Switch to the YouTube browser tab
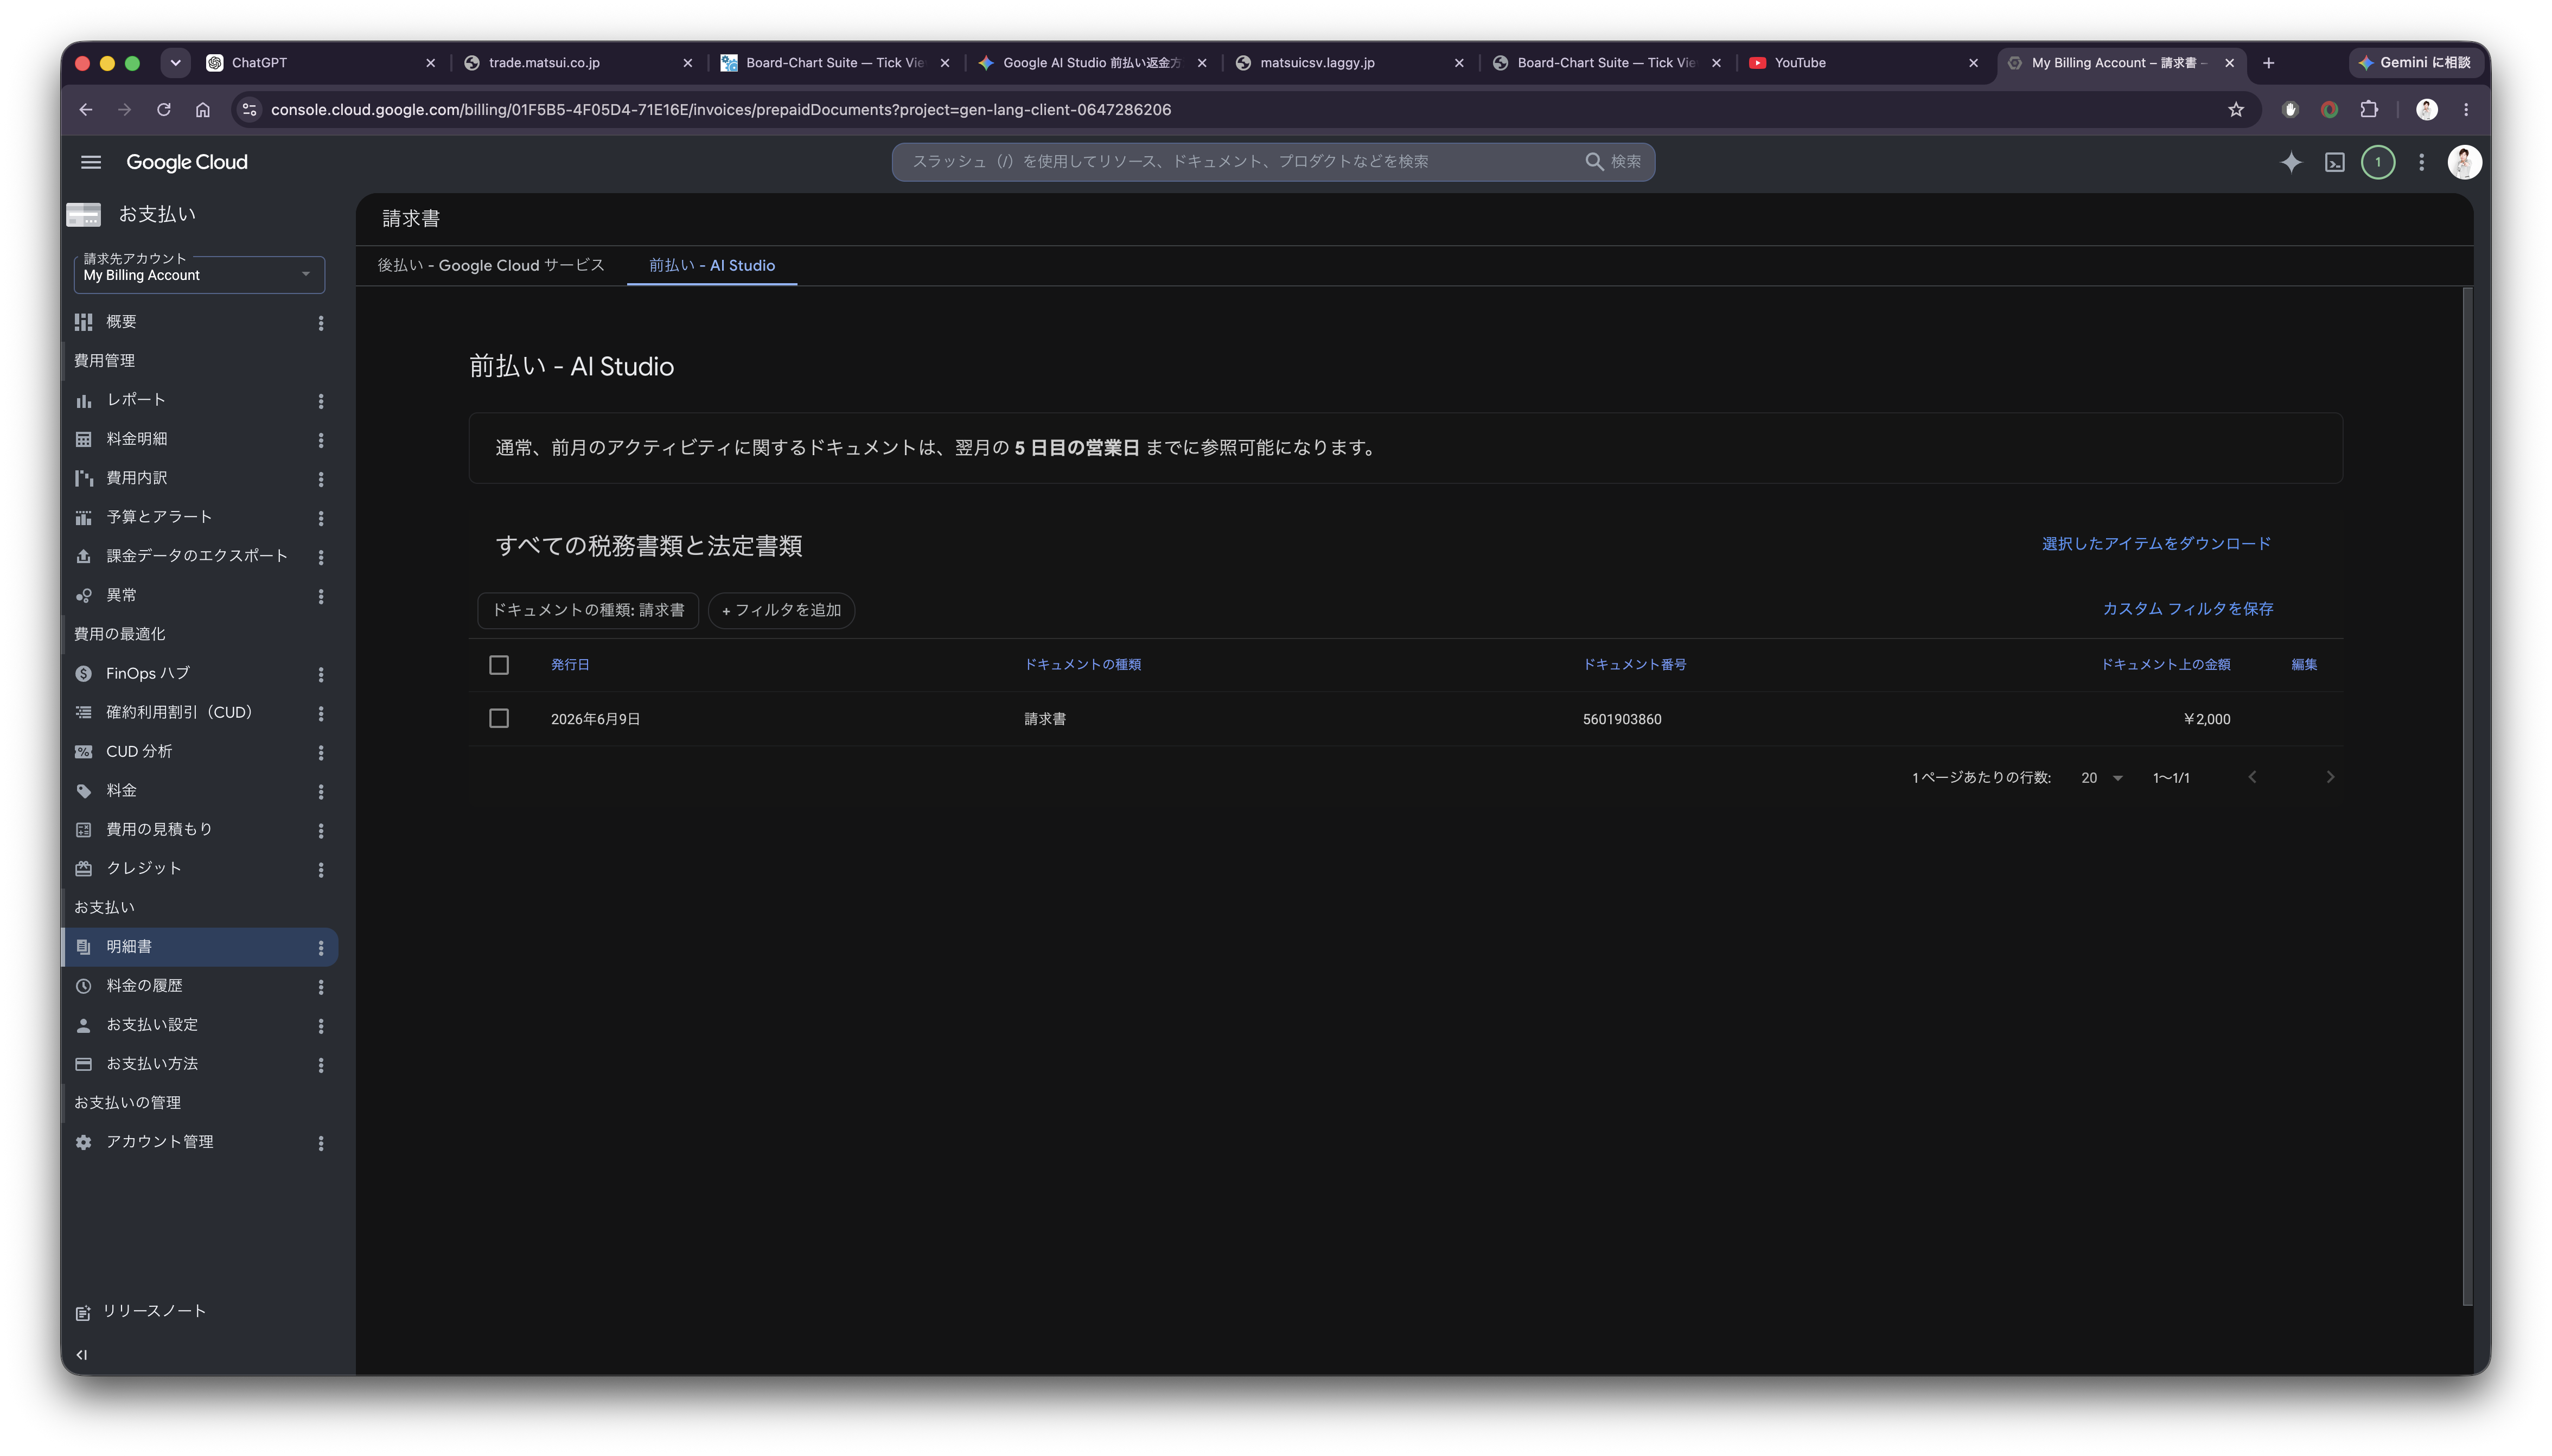2552x1456 pixels. coord(1863,63)
